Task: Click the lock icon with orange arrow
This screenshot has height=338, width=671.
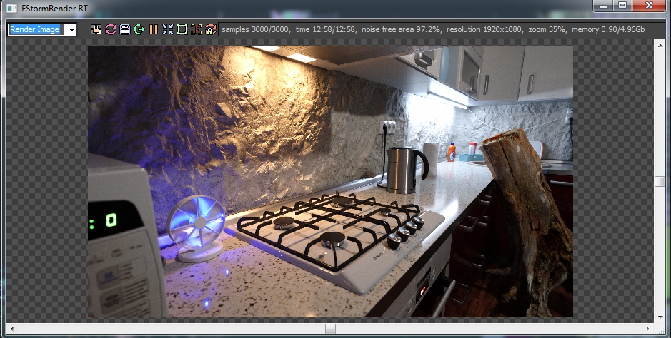Action: (x=210, y=29)
